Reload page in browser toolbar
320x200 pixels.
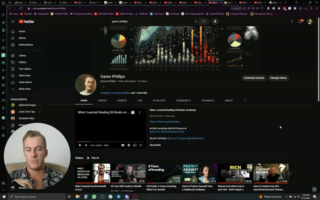coord(21,8)
